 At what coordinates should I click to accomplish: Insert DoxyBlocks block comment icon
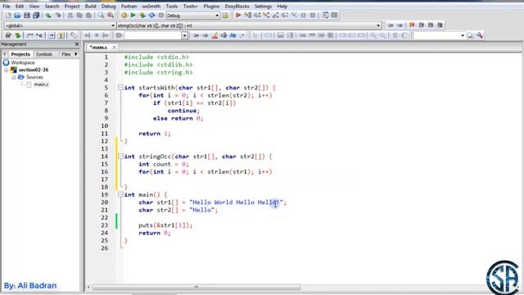[30, 35]
